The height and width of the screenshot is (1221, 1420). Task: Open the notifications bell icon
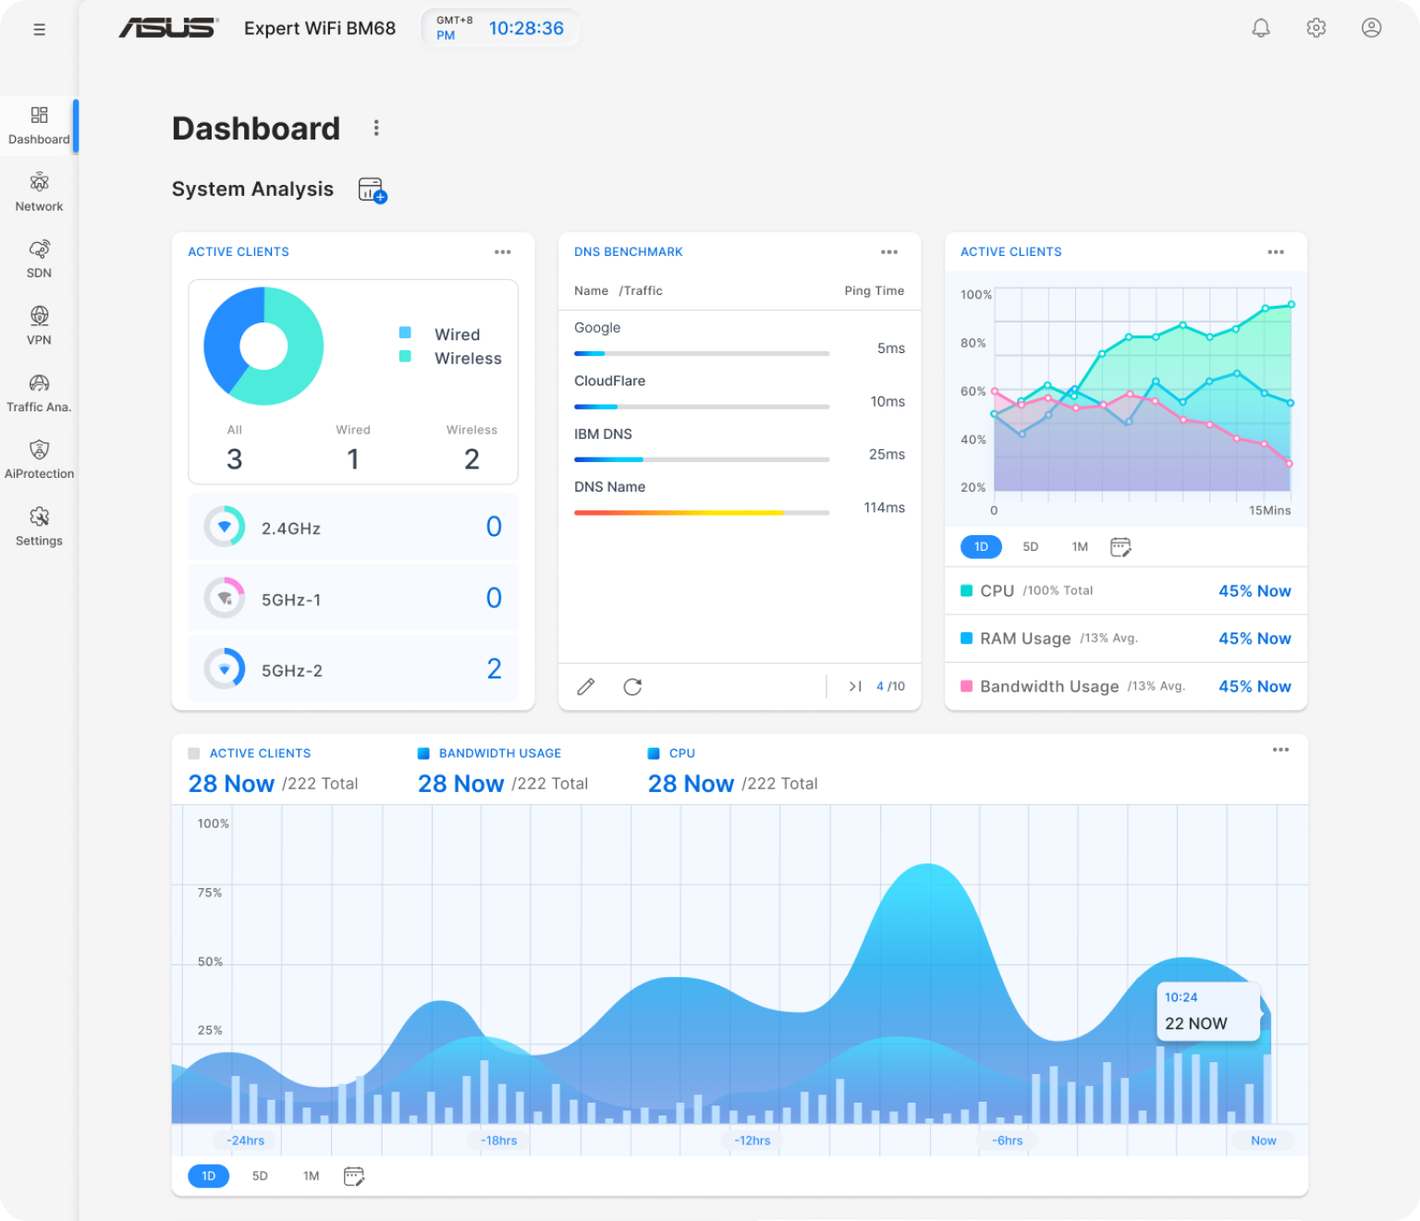pyautogui.click(x=1260, y=28)
